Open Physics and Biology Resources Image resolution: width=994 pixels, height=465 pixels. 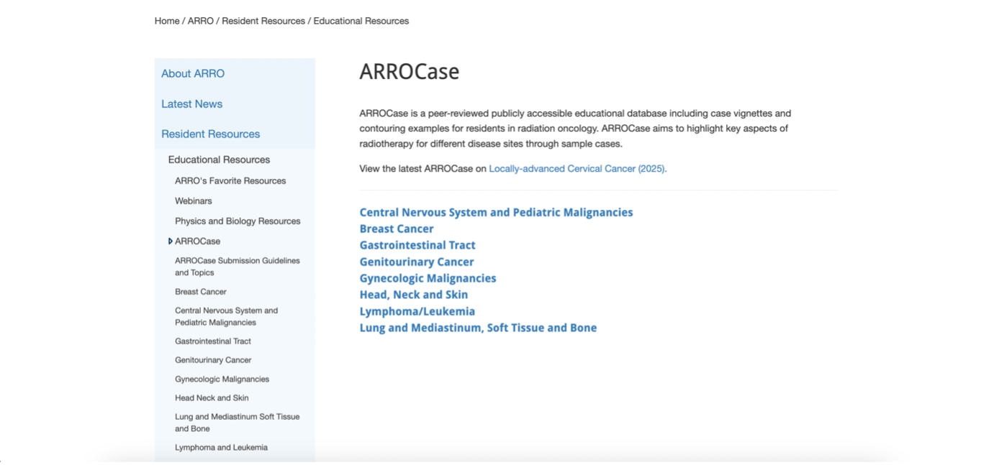[x=238, y=221]
